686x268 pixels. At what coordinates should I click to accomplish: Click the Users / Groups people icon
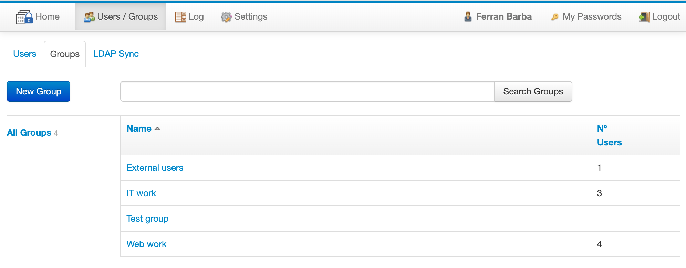tap(89, 17)
